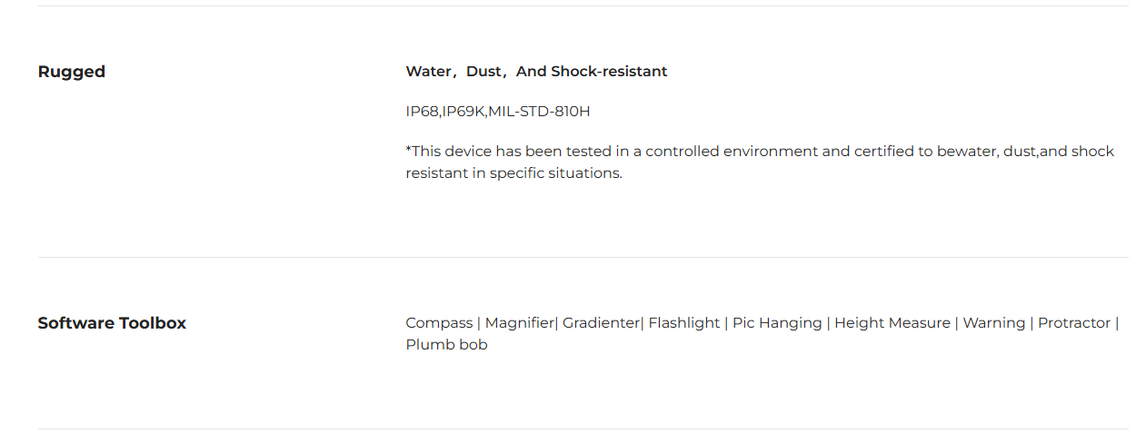The width and height of the screenshot is (1146, 443).
Task: Click the Flashlight tool name
Action: point(683,323)
